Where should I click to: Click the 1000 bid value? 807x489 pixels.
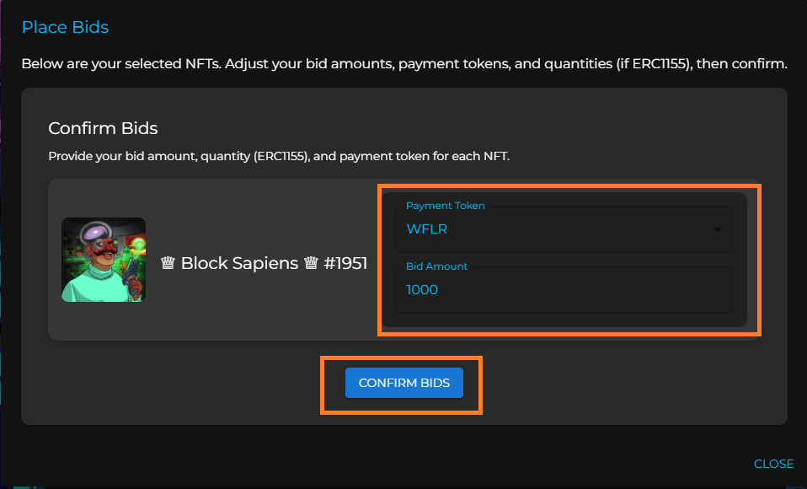pos(422,290)
